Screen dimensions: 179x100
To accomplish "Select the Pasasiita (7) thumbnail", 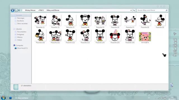I will point(130,20).
